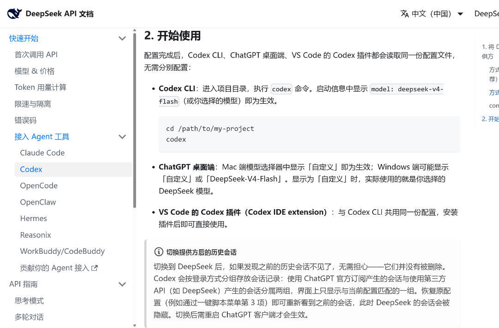Screen dimensions: 499x328
Task: Collapse the API 指南 chevron
Action: click(122, 284)
